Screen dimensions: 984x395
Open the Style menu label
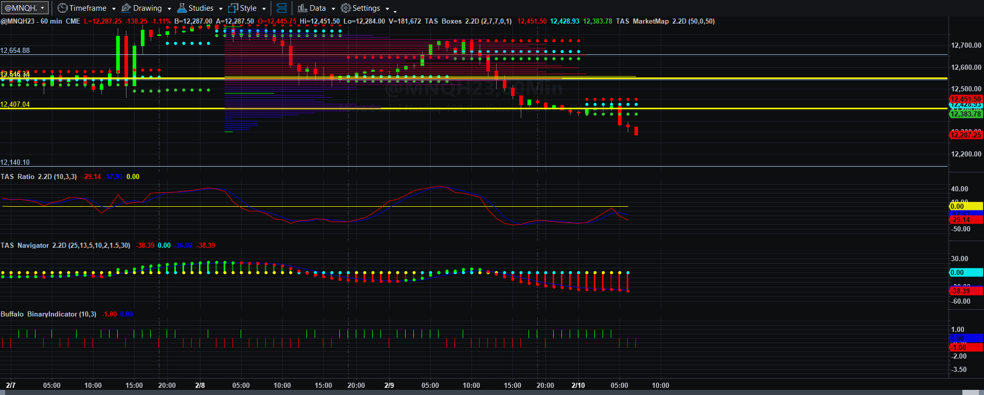248,8
